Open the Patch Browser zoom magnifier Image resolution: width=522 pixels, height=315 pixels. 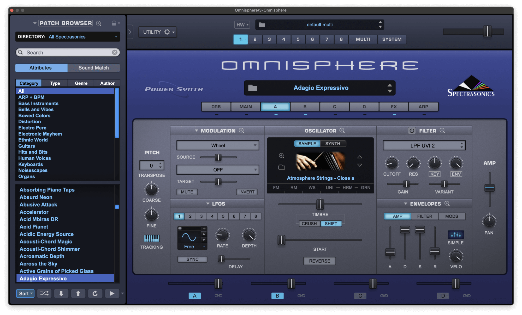tap(98, 23)
